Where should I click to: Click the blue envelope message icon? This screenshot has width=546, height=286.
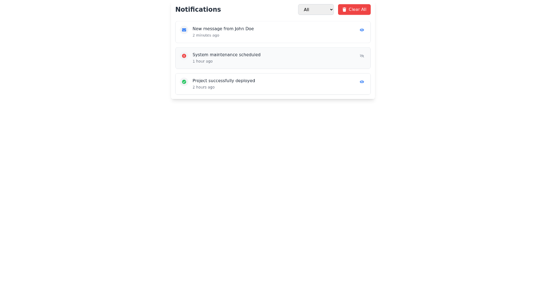[x=184, y=30]
